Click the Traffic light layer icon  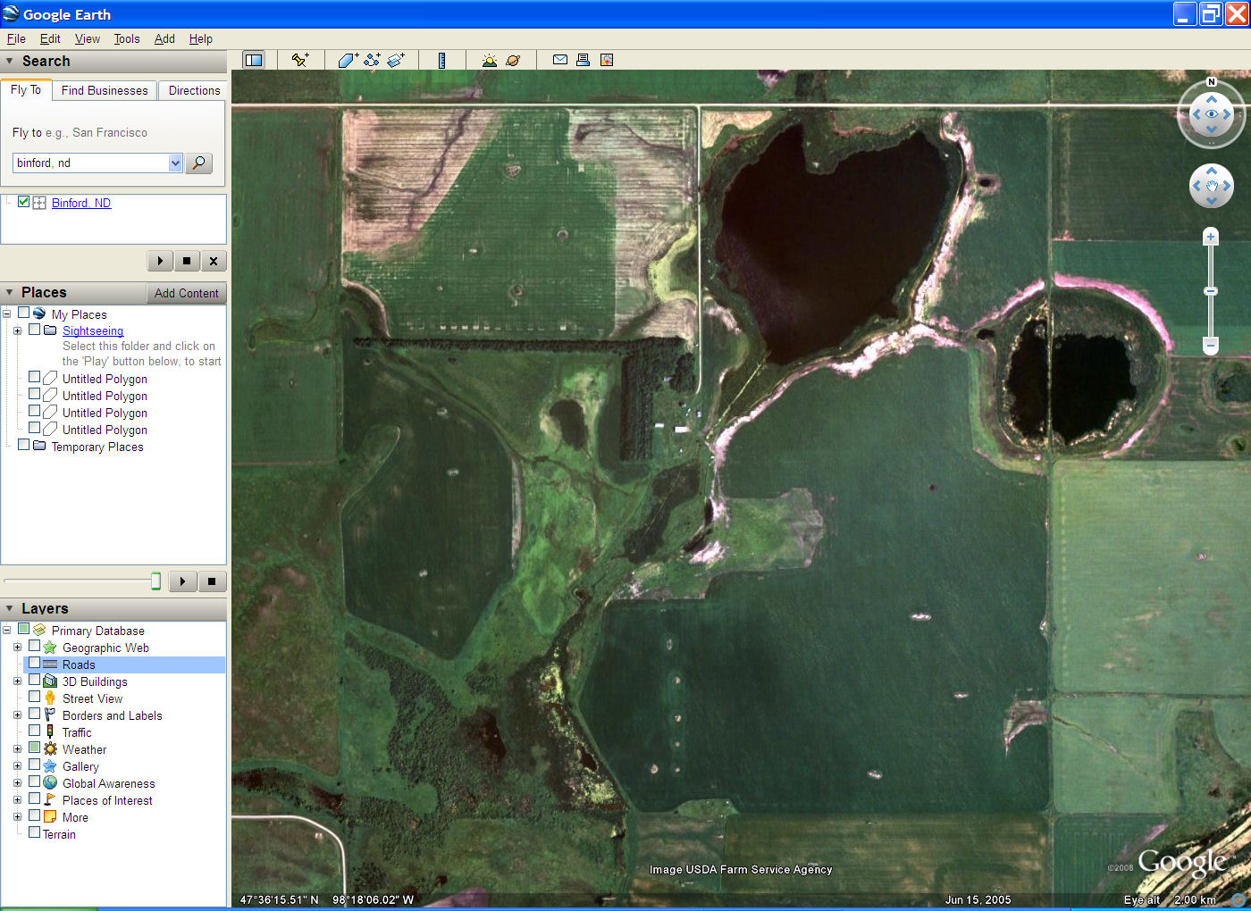(50, 731)
